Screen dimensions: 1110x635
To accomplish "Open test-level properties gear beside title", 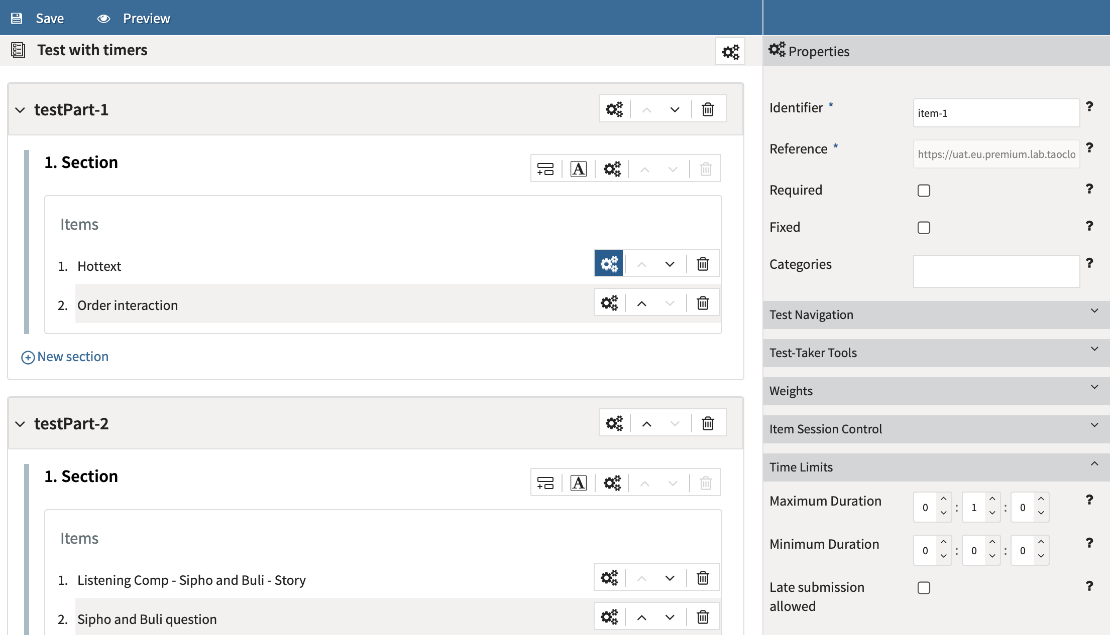I will (x=730, y=52).
